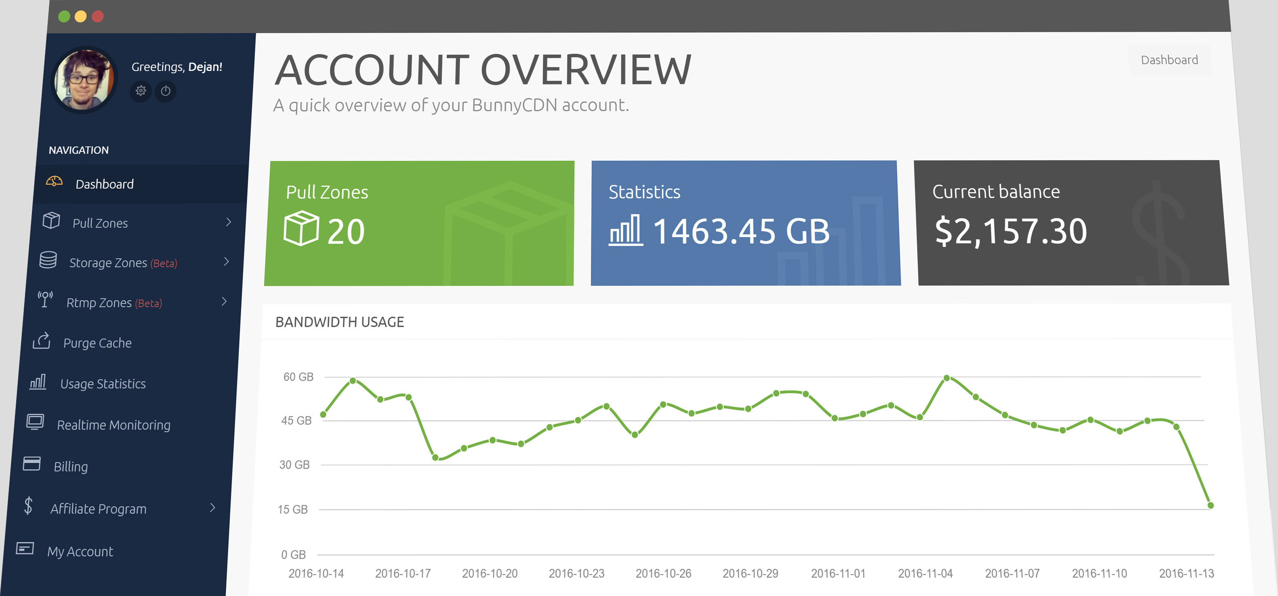The image size is (1278, 596).
Task: Click the cube icon in Pull Zones card
Action: point(301,228)
